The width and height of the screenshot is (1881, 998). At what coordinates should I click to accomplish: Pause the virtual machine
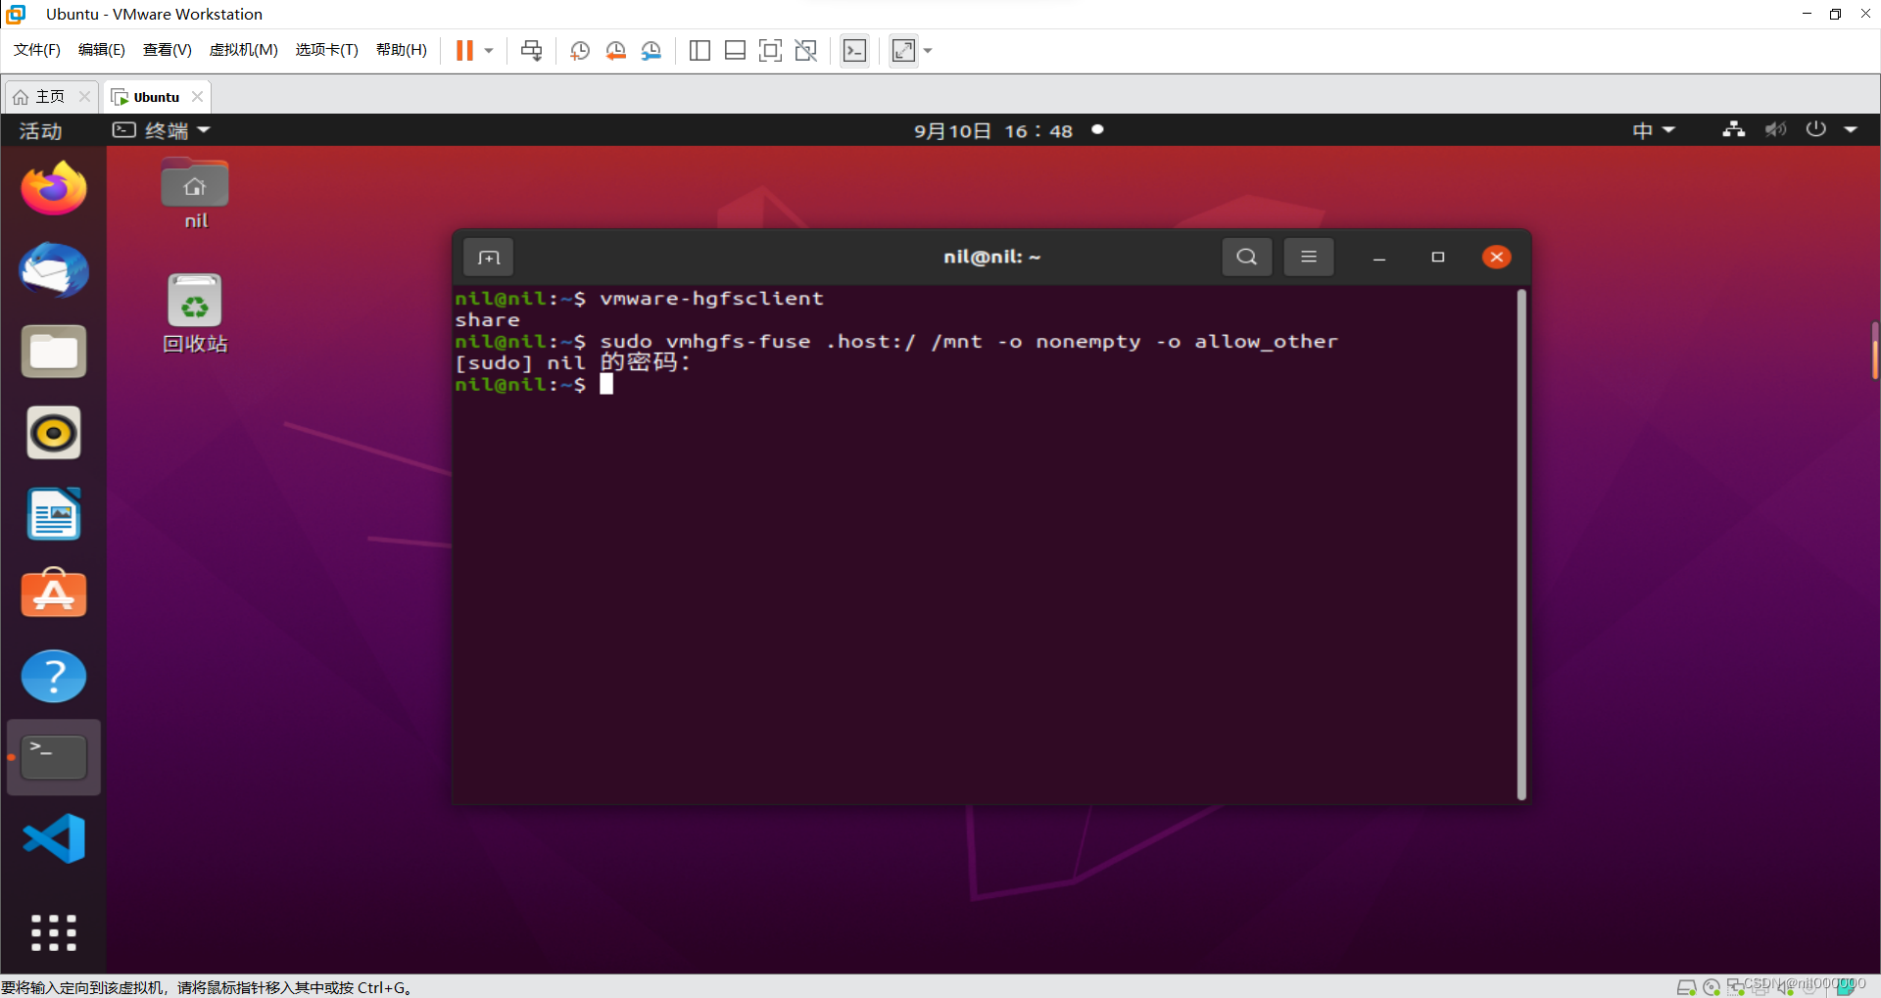click(x=464, y=50)
